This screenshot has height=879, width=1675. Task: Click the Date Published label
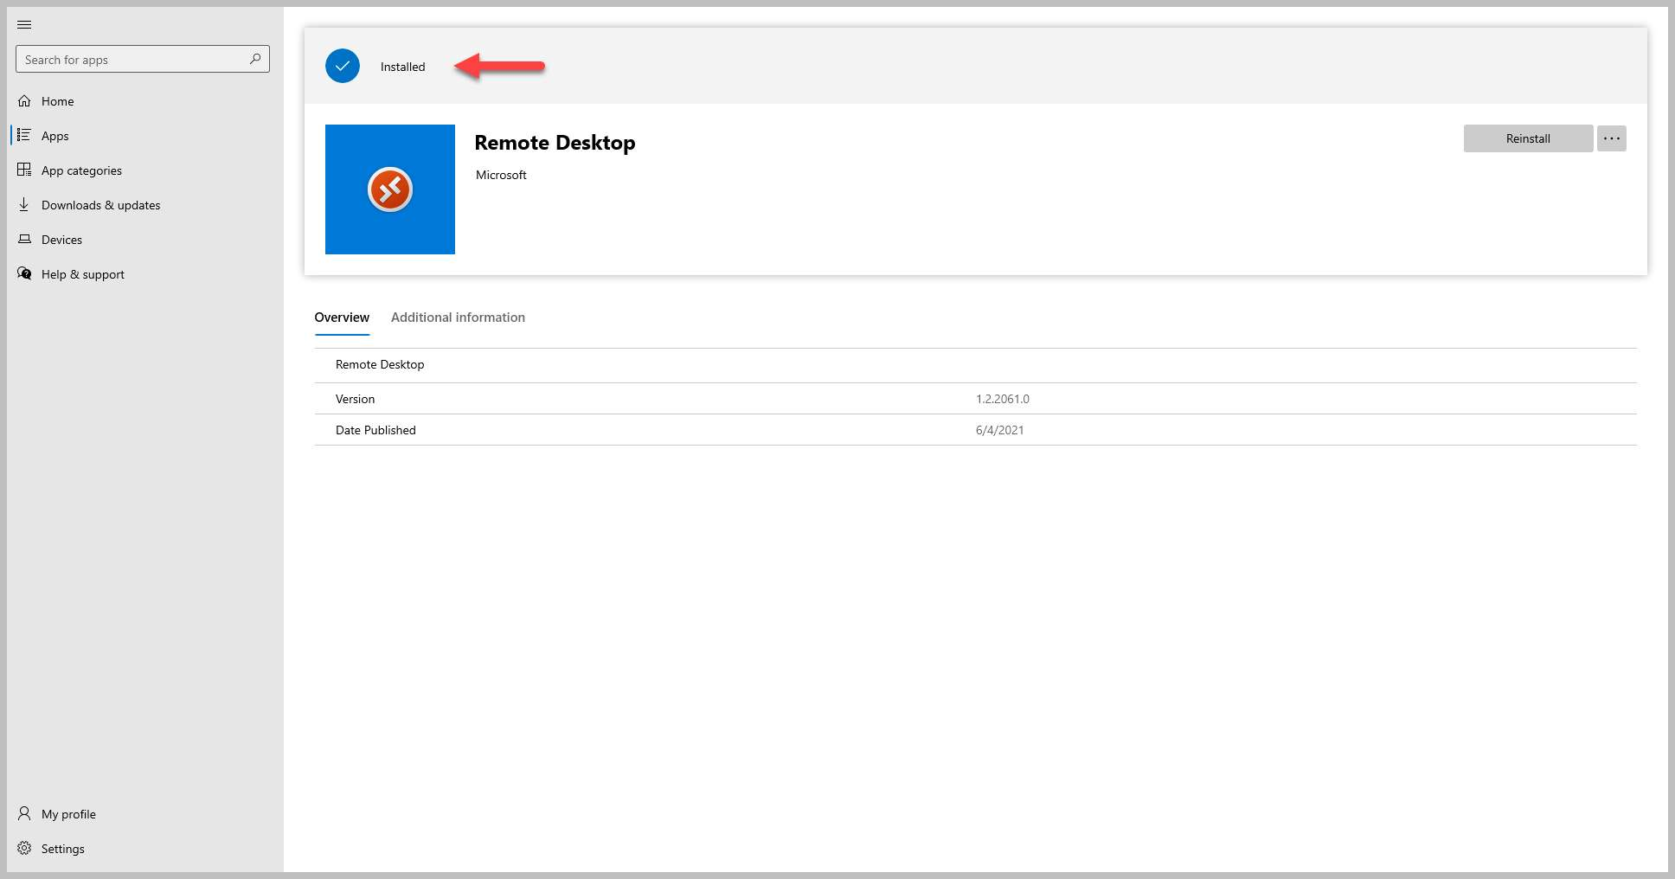pos(375,430)
